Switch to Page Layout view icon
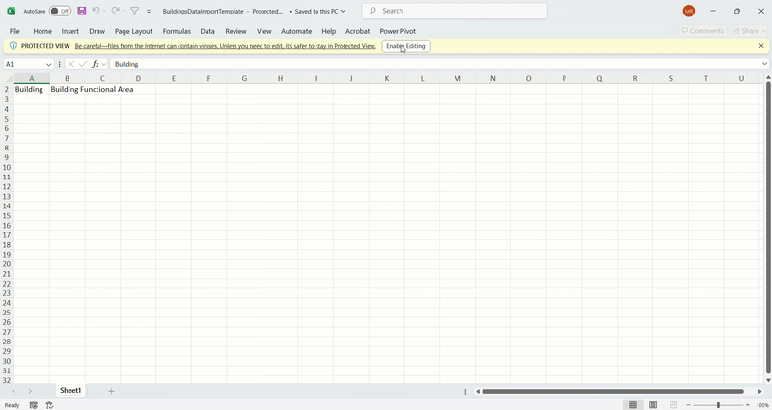 click(x=653, y=405)
